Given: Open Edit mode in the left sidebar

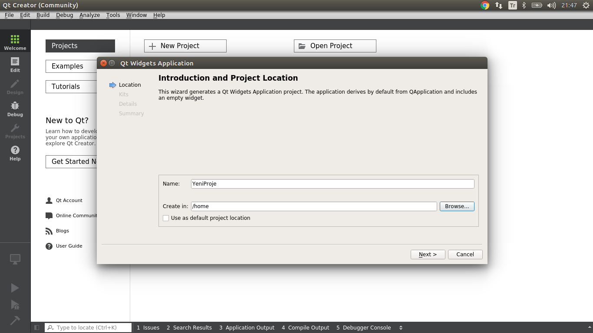Looking at the screenshot, I should 15,65.
